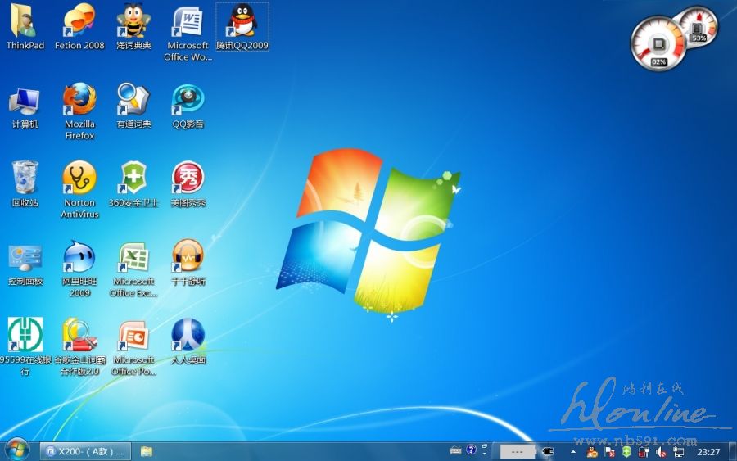Click the muted volume speaker tray icon
Viewport: 737px width, 461px height.
tap(661, 451)
